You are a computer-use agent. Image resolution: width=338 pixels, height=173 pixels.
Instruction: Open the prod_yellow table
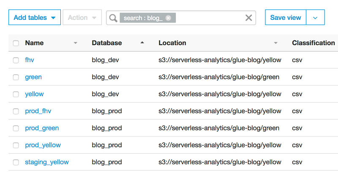click(43, 145)
